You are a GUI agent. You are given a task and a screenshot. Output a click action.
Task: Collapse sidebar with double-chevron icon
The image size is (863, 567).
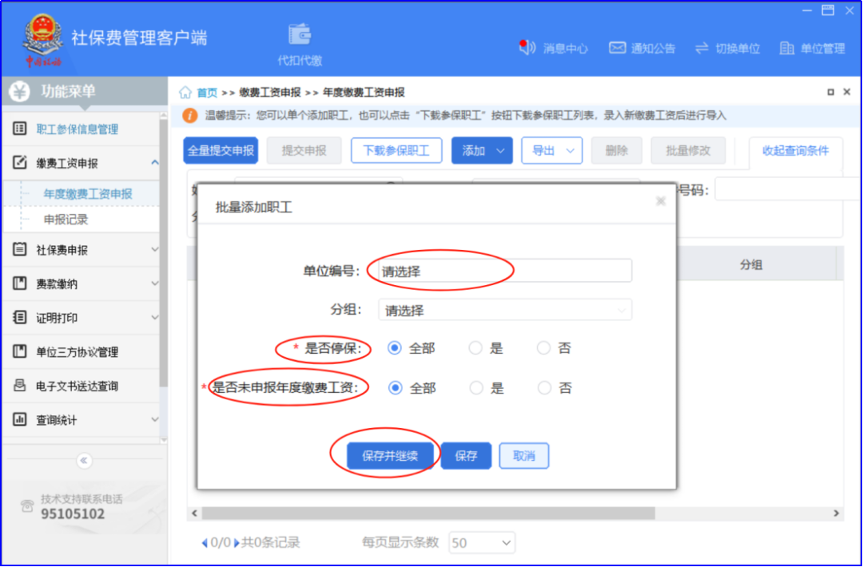pyautogui.click(x=84, y=460)
